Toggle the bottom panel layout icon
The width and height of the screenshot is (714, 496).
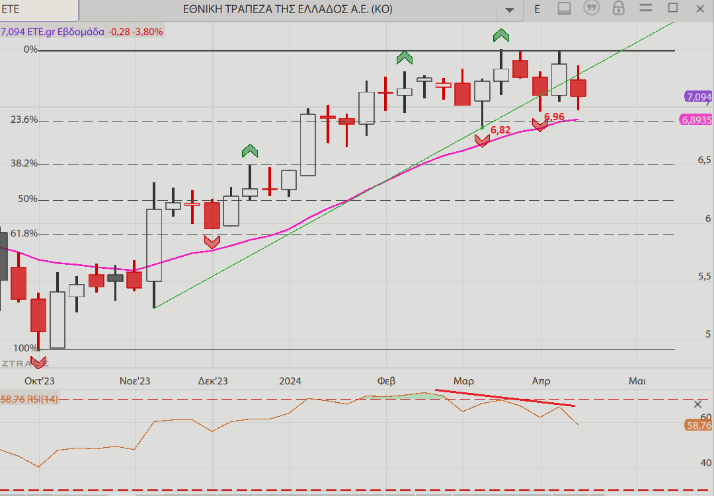click(x=564, y=9)
